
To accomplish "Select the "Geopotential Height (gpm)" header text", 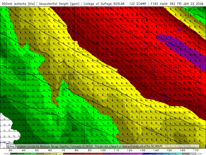I will click(59, 4).
